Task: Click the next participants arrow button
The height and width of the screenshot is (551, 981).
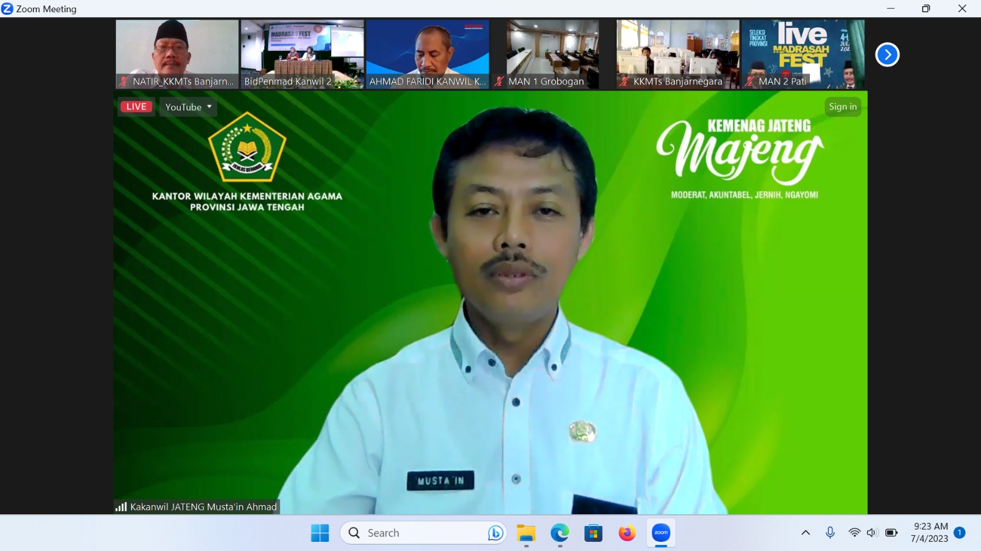Action: (887, 54)
